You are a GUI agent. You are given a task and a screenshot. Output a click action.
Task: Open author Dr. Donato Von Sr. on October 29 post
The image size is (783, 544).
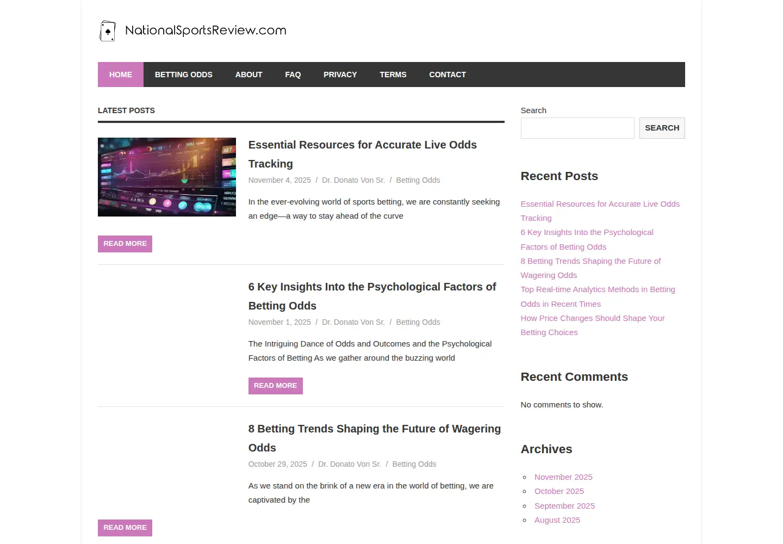click(350, 464)
